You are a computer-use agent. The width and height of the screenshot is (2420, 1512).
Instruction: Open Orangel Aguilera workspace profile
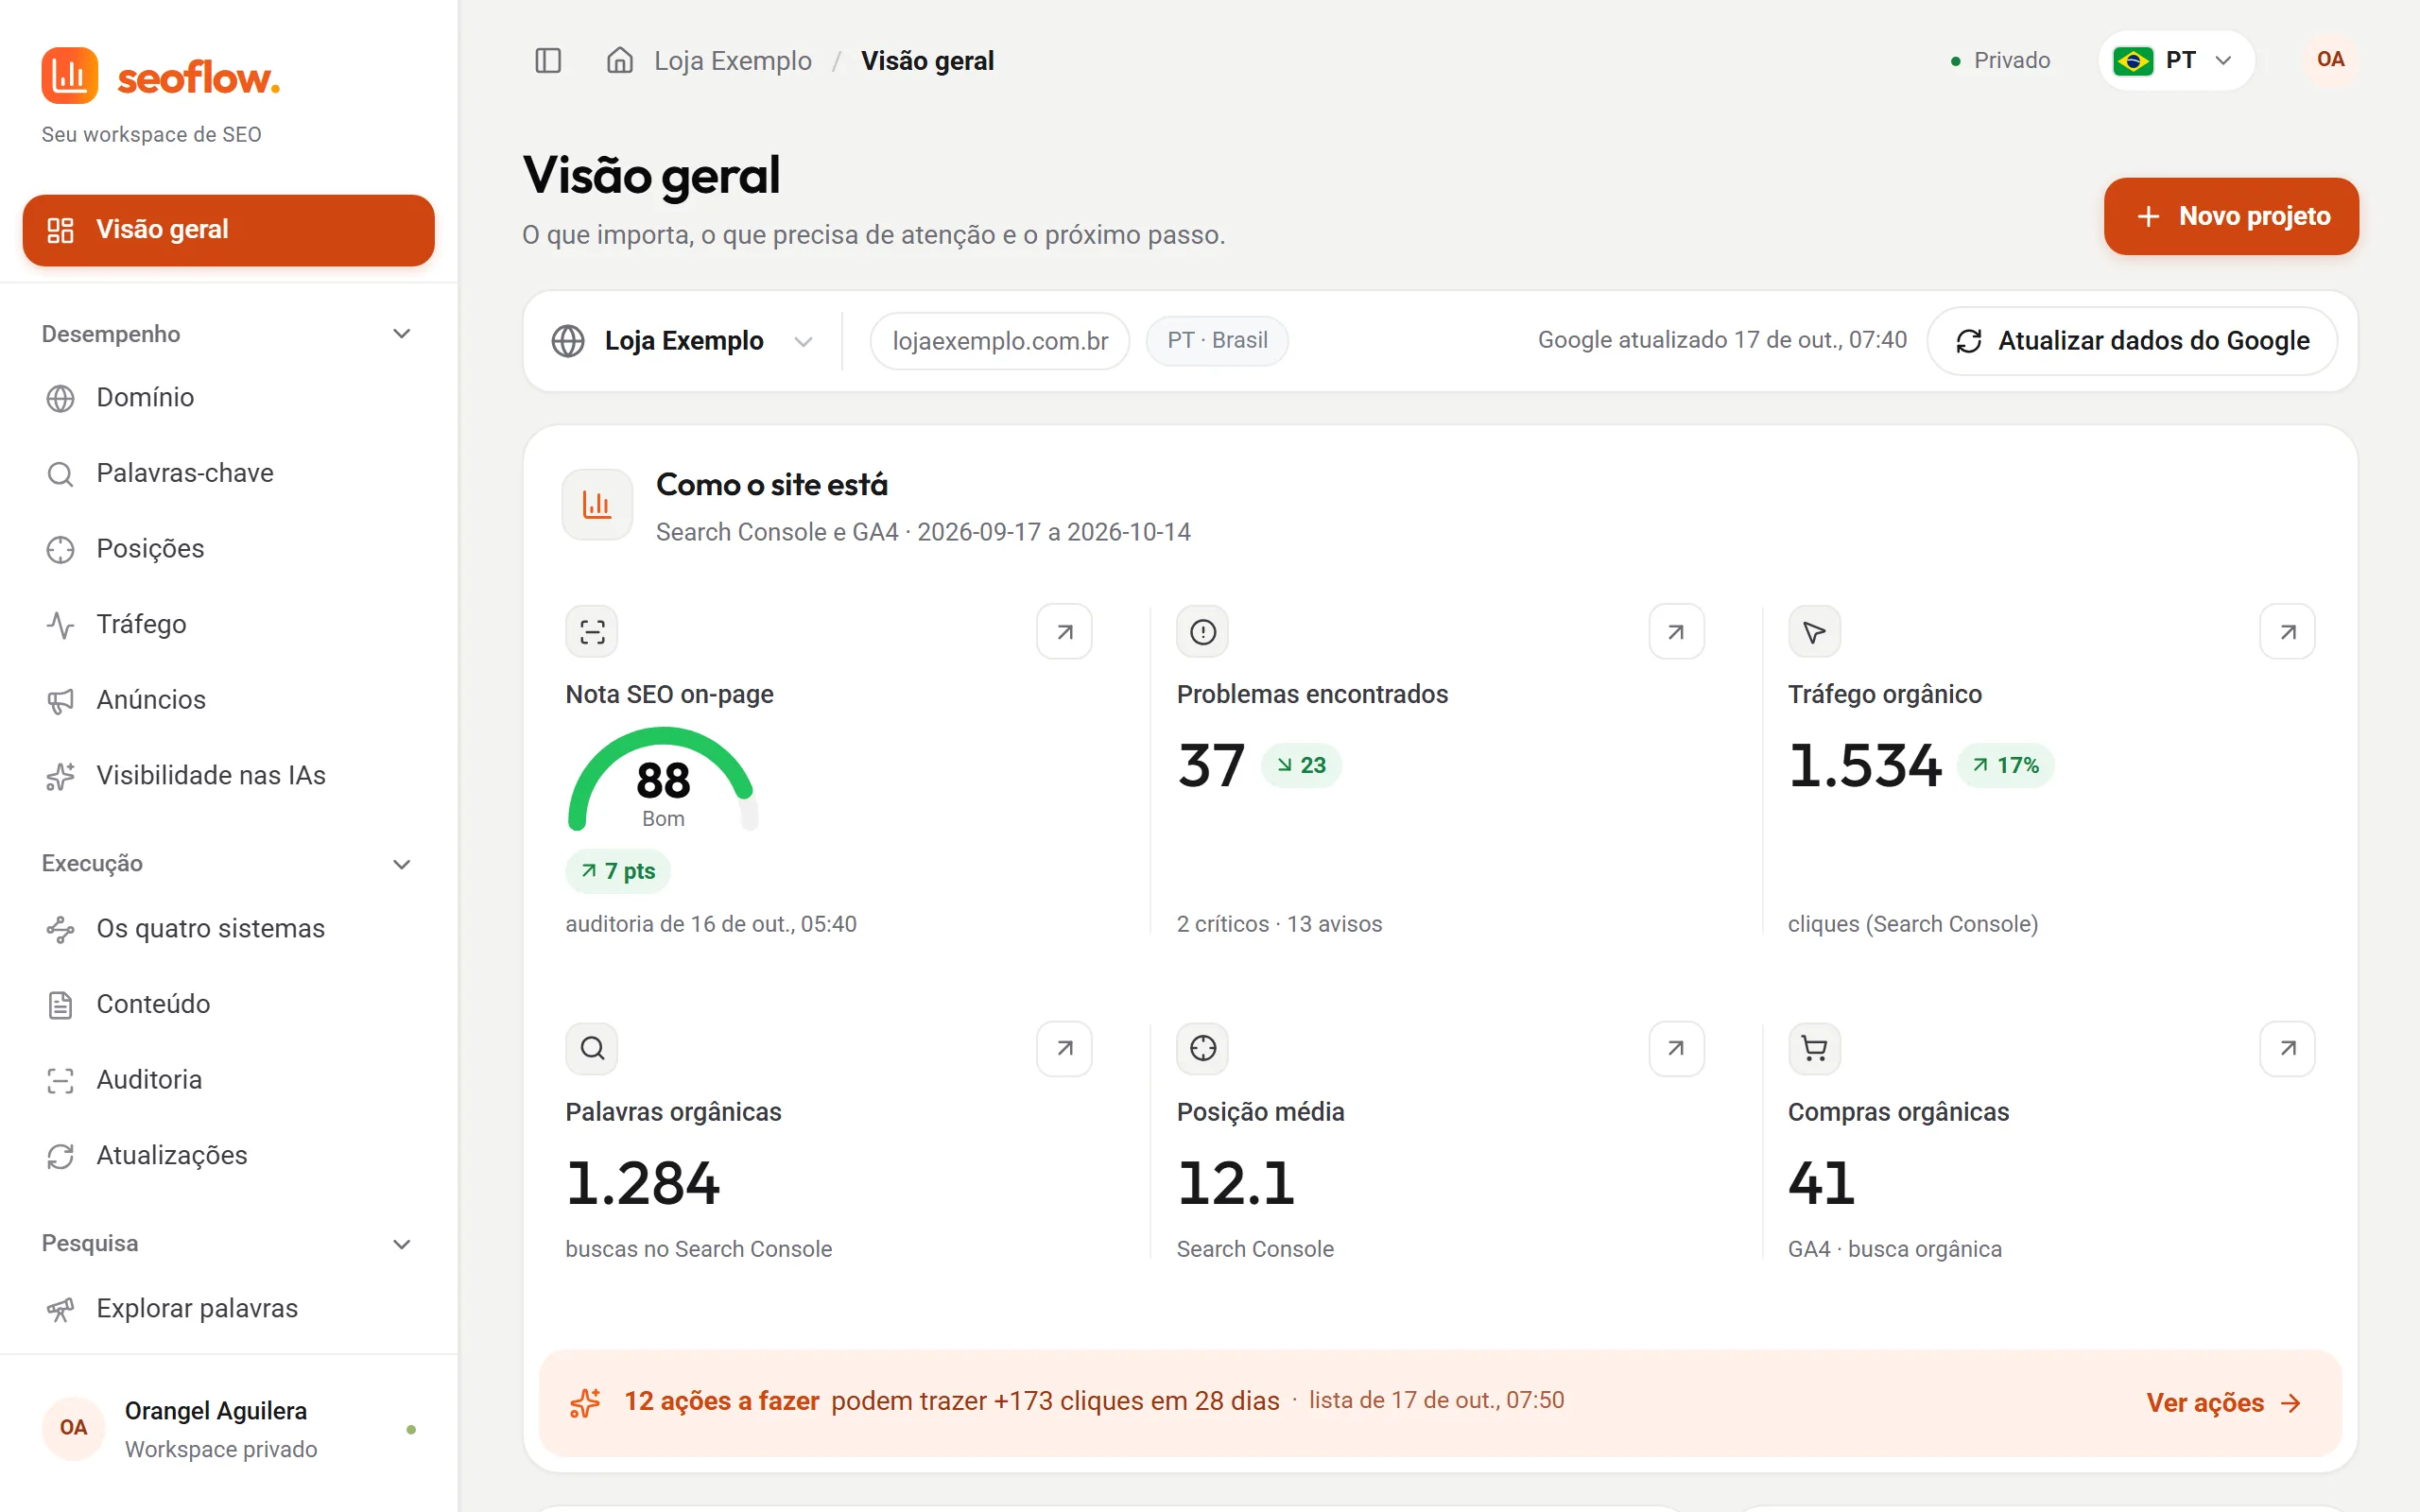[228, 1429]
